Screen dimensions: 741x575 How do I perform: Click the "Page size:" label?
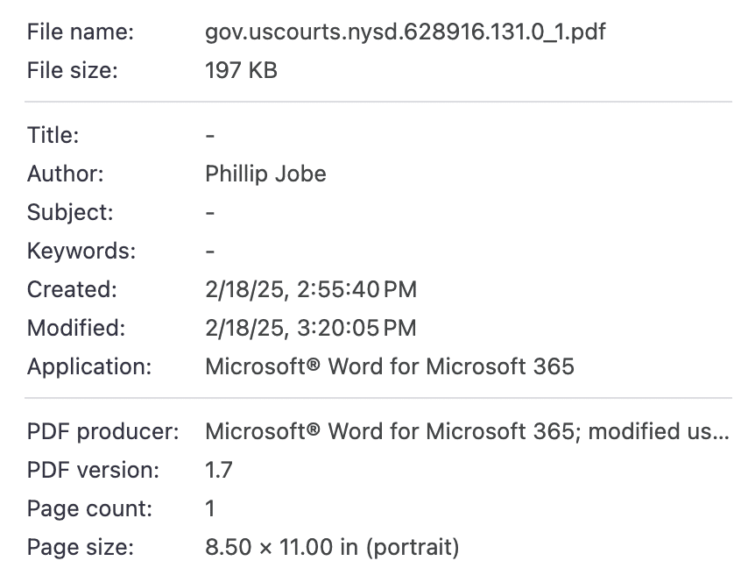click(80, 547)
